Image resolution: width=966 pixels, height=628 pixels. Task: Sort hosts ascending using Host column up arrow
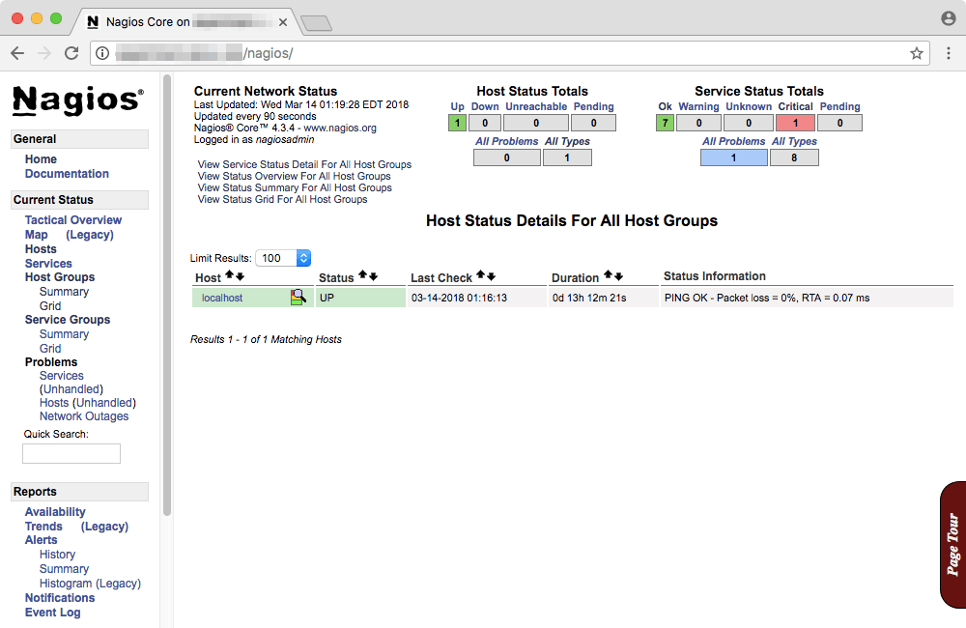pyautogui.click(x=228, y=277)
